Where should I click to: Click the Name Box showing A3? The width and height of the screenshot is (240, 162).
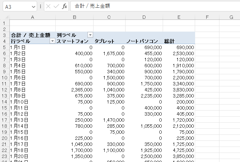coord(20,6)
